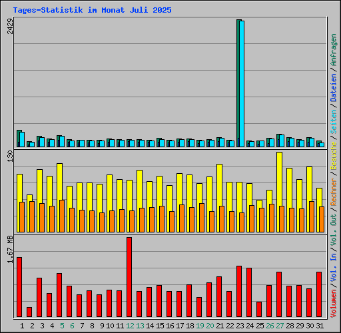Click the tall cyan Seiten bar for day 23

[x=242, y=84]
